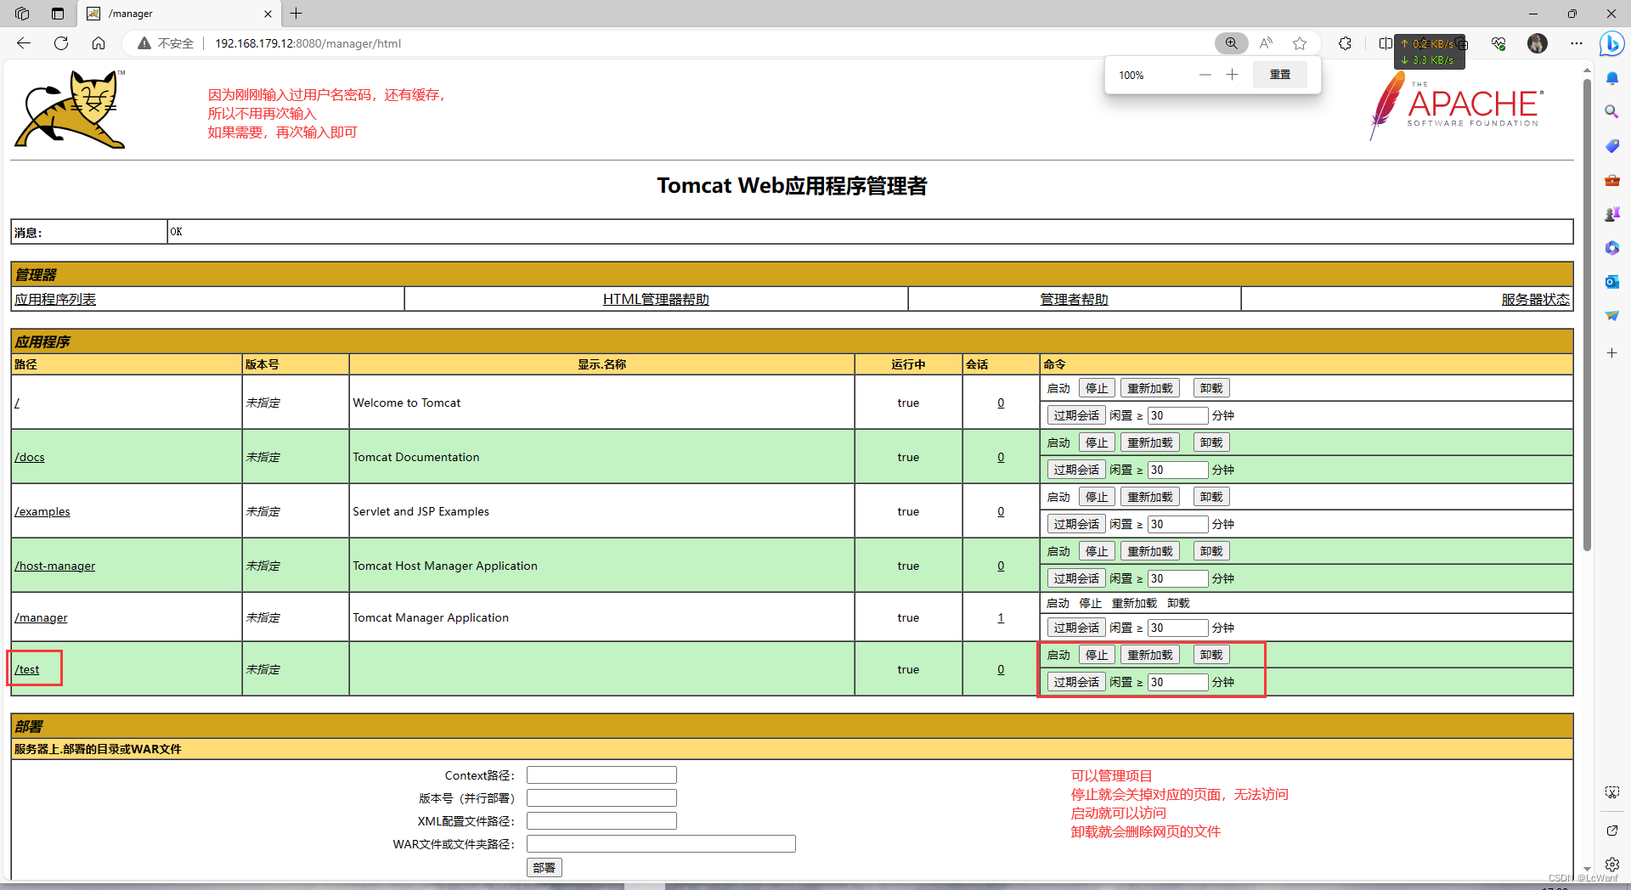Open 管理者帮助 link
This screenshot has height=890, width=1631.
(1075, 299)
